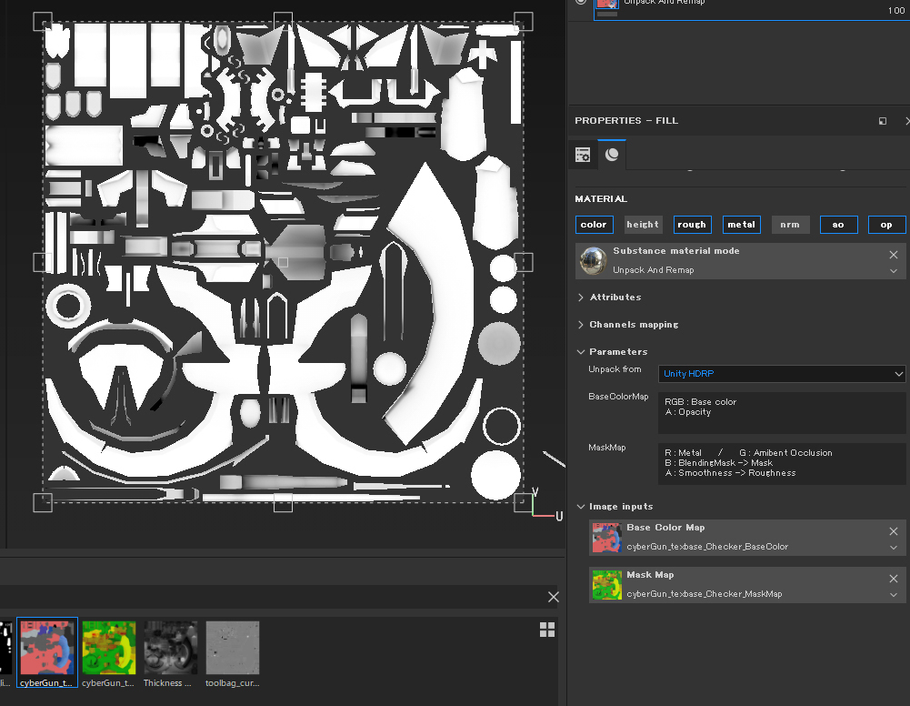Close the texture shelf search panel
This screenshot has height=706, width=910.
tap(553, 597)
